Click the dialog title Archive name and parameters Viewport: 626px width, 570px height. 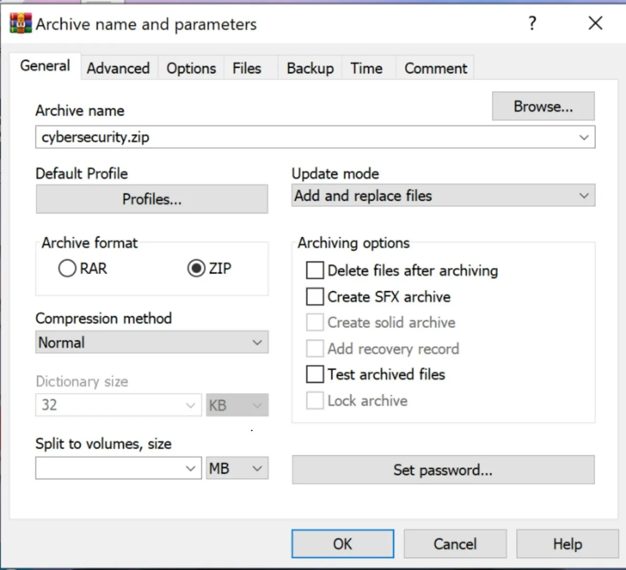(x=146, y=24)
